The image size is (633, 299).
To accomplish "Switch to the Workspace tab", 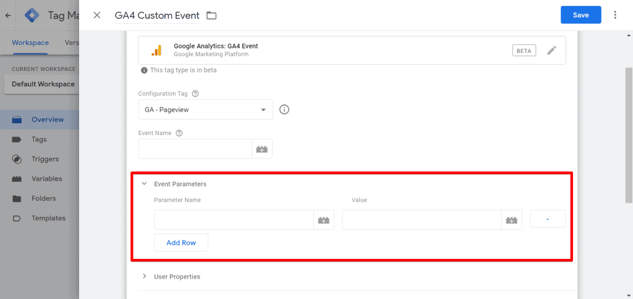I will (30, 43).
